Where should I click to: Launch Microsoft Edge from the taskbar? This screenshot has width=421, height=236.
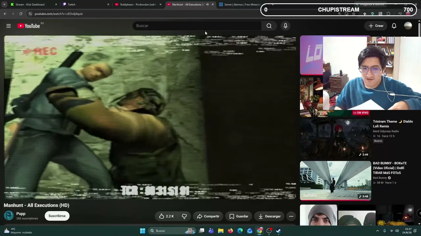[240, 231]
